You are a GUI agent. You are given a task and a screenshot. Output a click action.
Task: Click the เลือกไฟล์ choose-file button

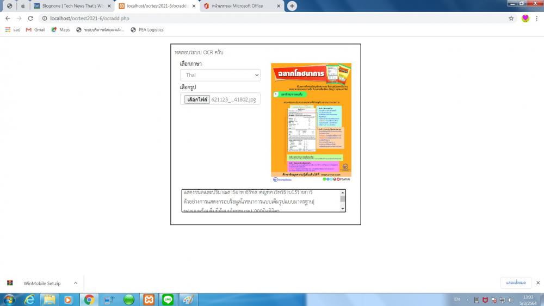click(197, 99)
